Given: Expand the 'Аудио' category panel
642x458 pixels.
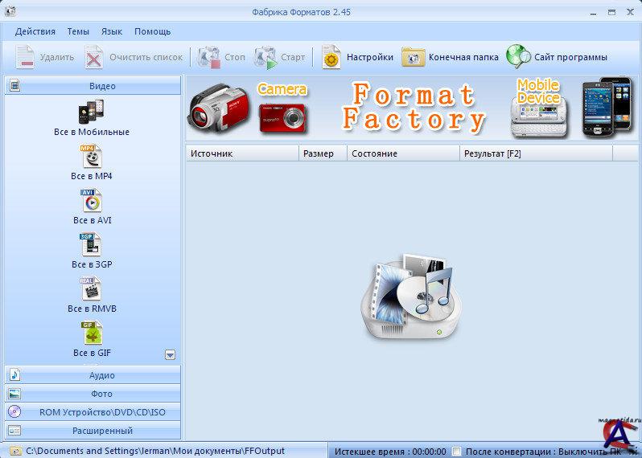Looking at the screenshot, I should click(x=93, y=375).
